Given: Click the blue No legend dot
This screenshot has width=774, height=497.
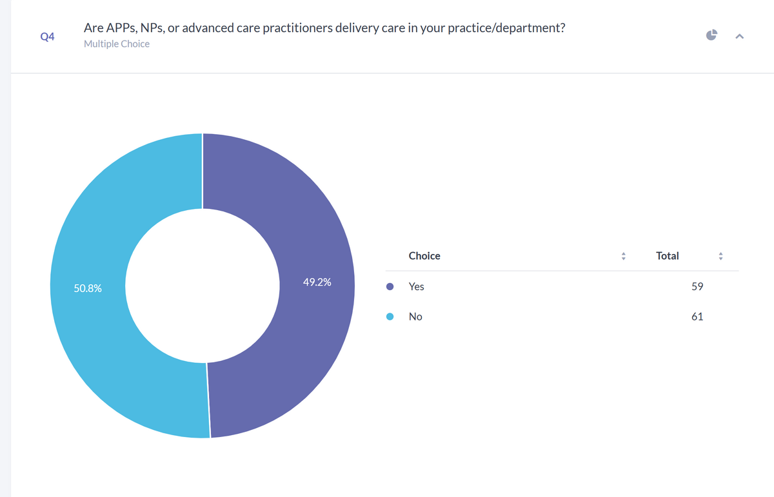Looking at the screenshot, I should 390,317.
